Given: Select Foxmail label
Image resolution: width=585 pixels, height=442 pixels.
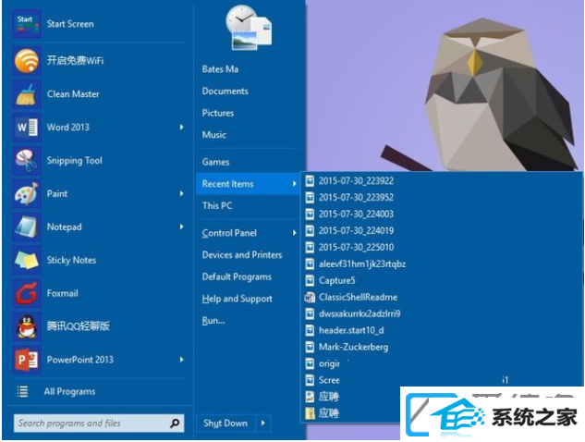Looking at the screenshot, I should pos(62,293).
